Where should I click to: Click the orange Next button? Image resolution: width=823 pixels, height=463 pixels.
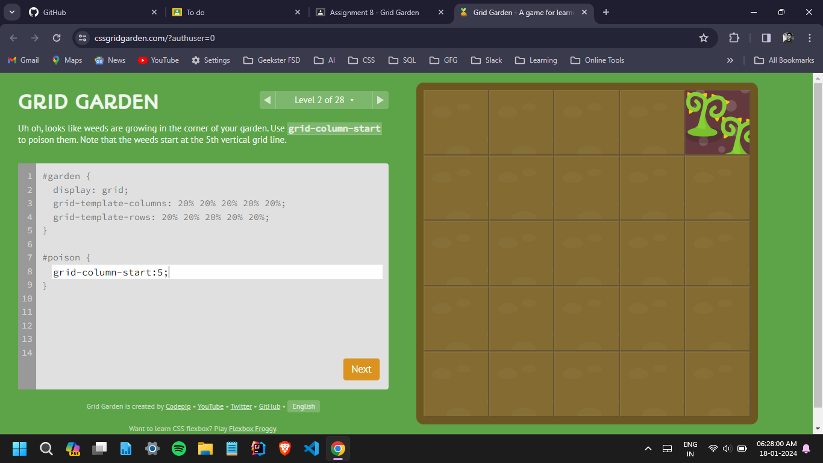pyautogui.click(x=361, y=369)
